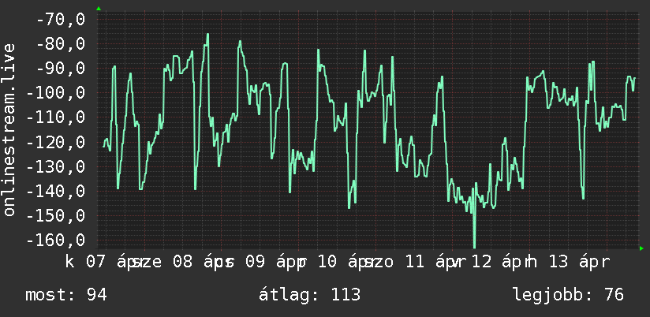Click the -110,0 y-axis label
Screen dimensions: 650x317
(x=56, y=117)
